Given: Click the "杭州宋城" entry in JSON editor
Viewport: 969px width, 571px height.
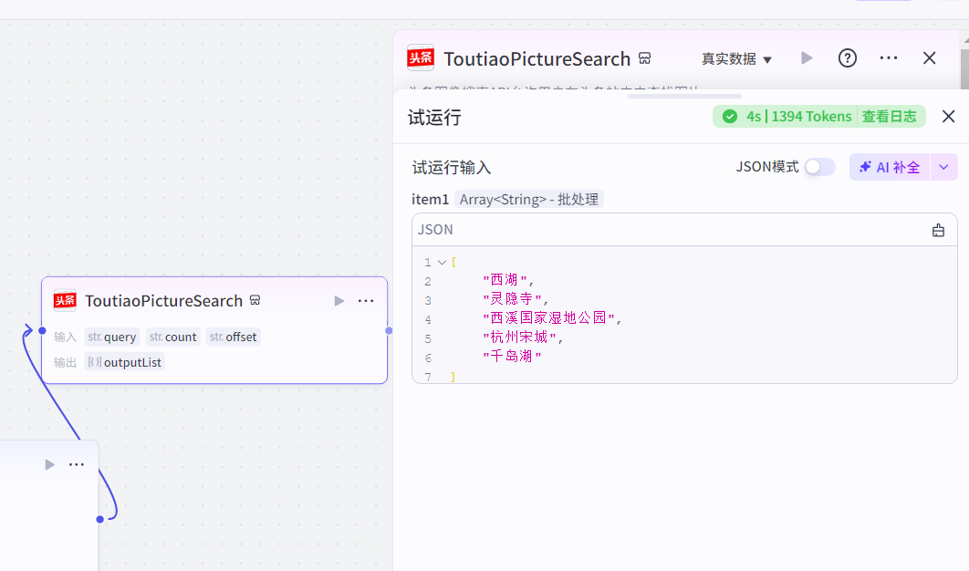Looking at the screenshot, I should pos(520,337).
